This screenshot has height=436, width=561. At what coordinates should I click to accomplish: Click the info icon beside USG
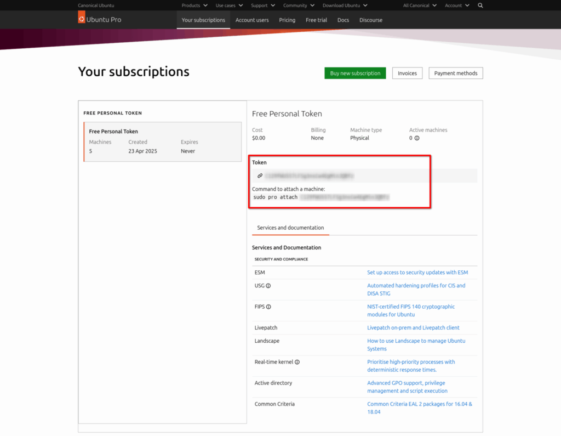point(268,285)
